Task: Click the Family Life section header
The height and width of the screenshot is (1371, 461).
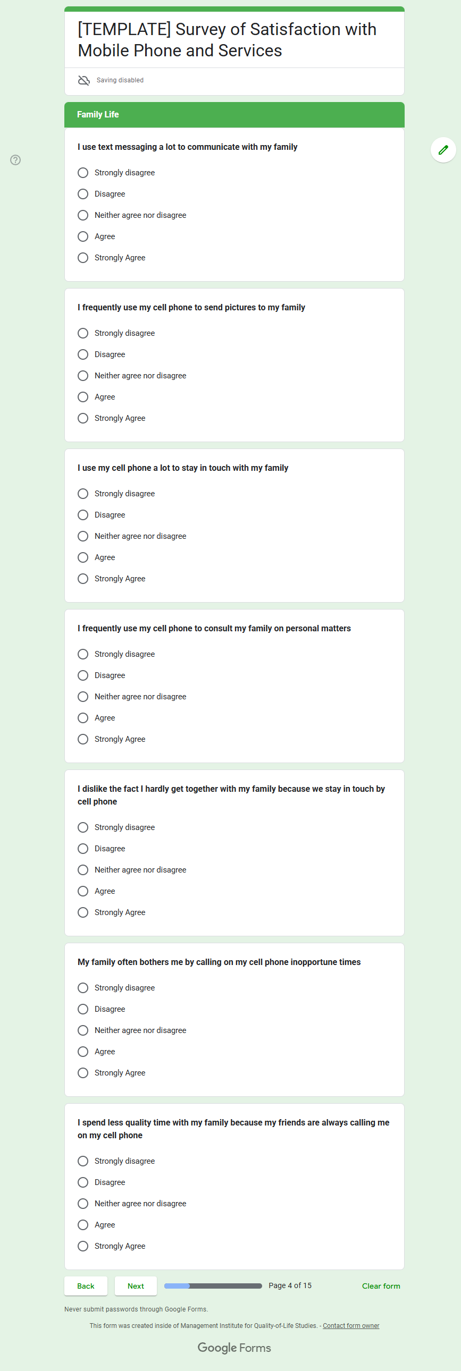Action: [x=234, y=114]
